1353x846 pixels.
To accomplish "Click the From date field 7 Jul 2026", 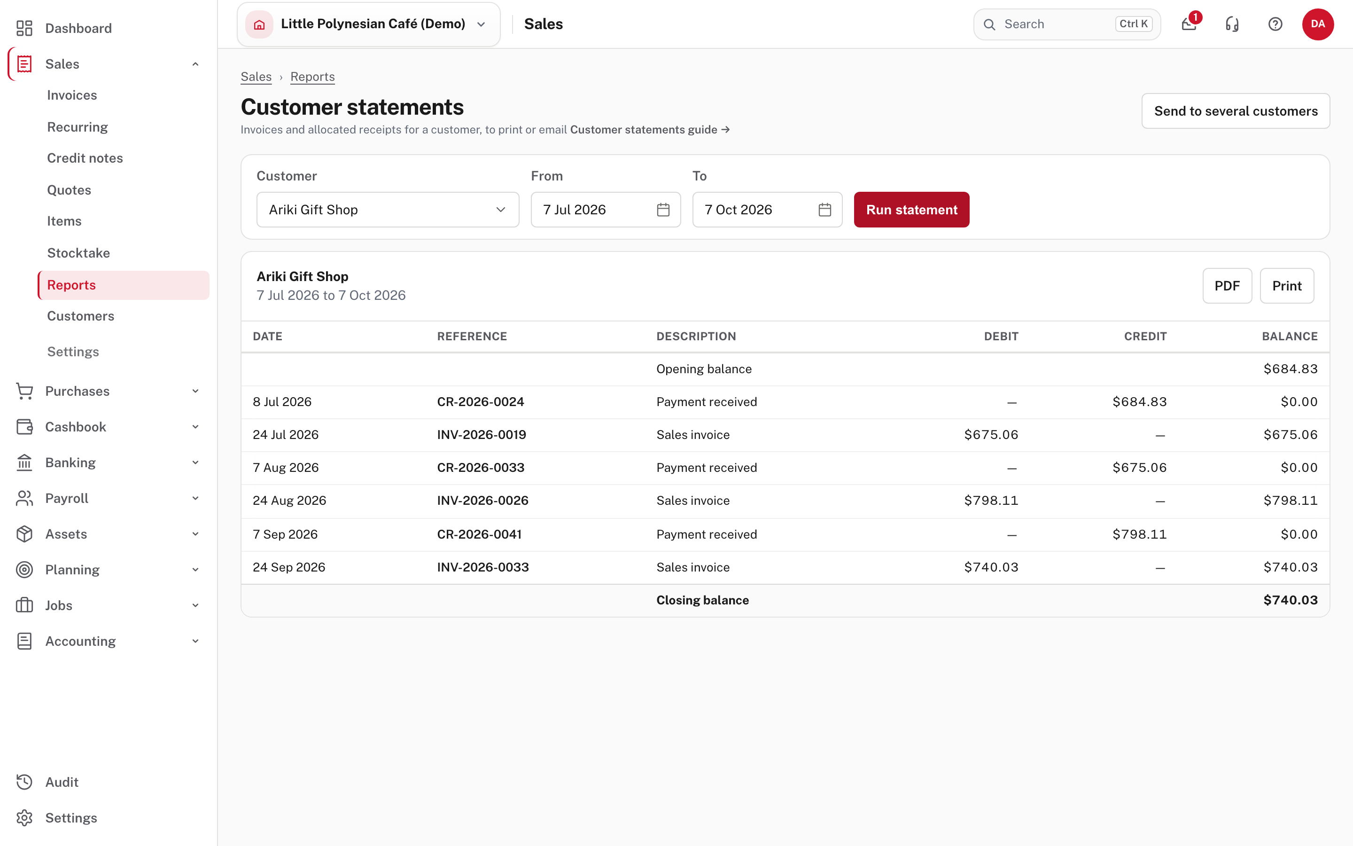I will [606, 210].
